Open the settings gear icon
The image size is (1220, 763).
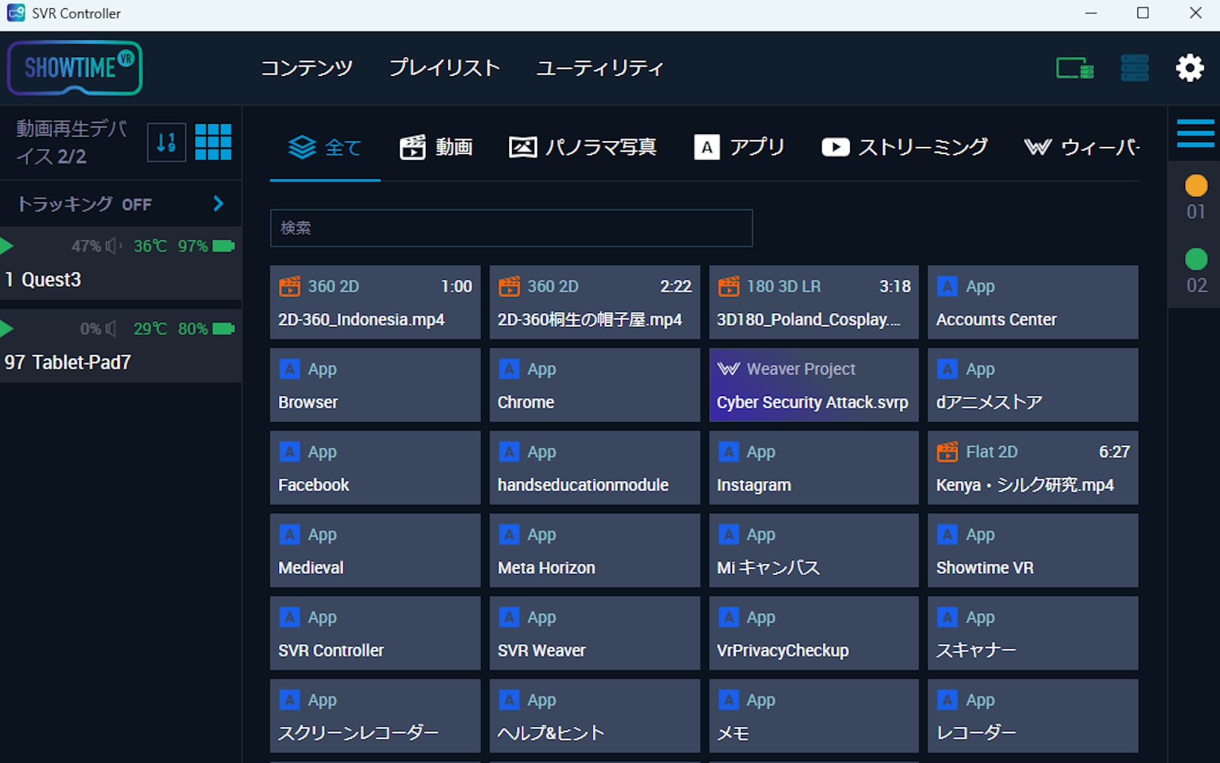[1189, 68]
